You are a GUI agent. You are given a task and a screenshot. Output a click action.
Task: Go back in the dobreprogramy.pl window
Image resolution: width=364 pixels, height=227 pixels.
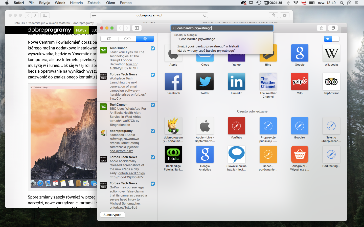tap(28, 15)
